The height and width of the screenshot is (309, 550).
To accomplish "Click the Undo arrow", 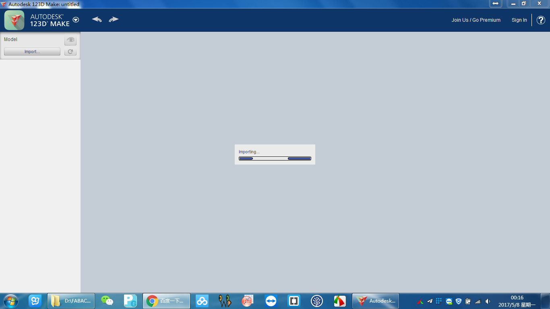I will 97,19.
